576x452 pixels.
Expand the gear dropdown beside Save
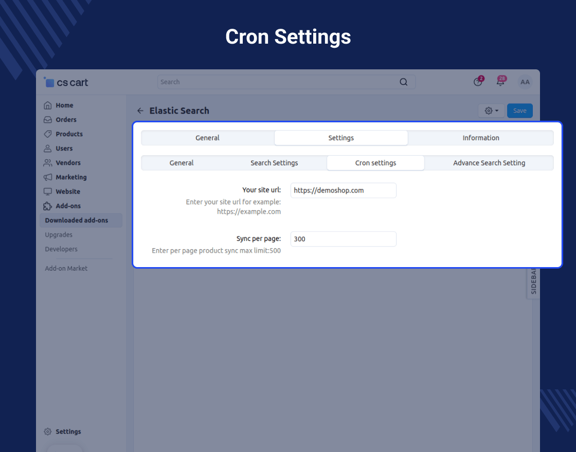pos(491,111)
